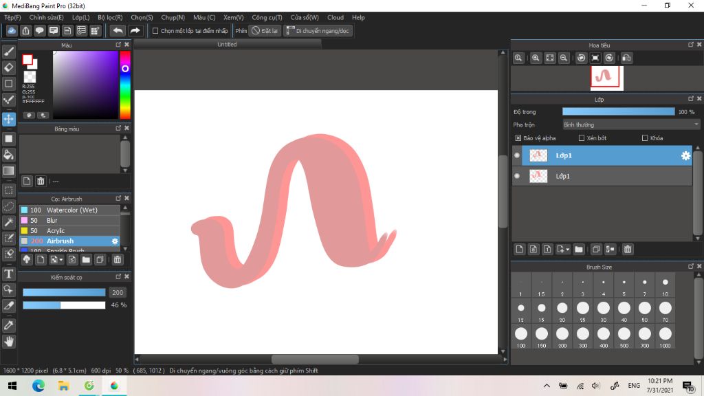Screen dimensions: 704x396
Task: Click the brush size 200 value field
Action: 118,292
